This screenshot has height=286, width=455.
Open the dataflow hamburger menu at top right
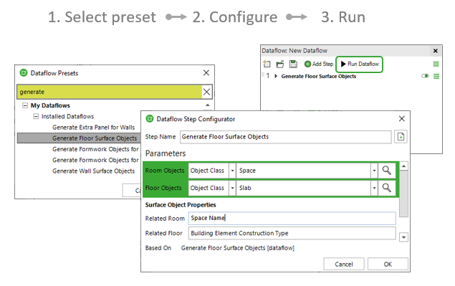pyautogui.click(x=436, y=65)
